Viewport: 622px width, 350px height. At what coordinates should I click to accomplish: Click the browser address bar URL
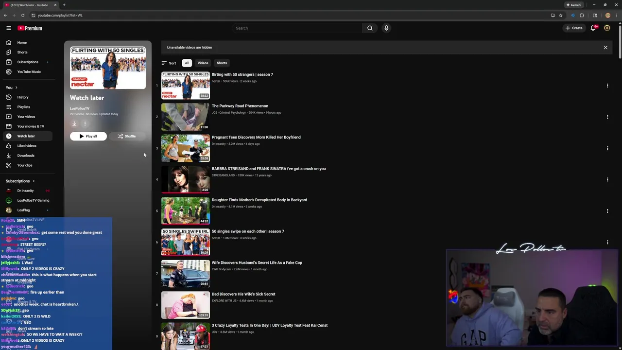(x=60, y=15)
